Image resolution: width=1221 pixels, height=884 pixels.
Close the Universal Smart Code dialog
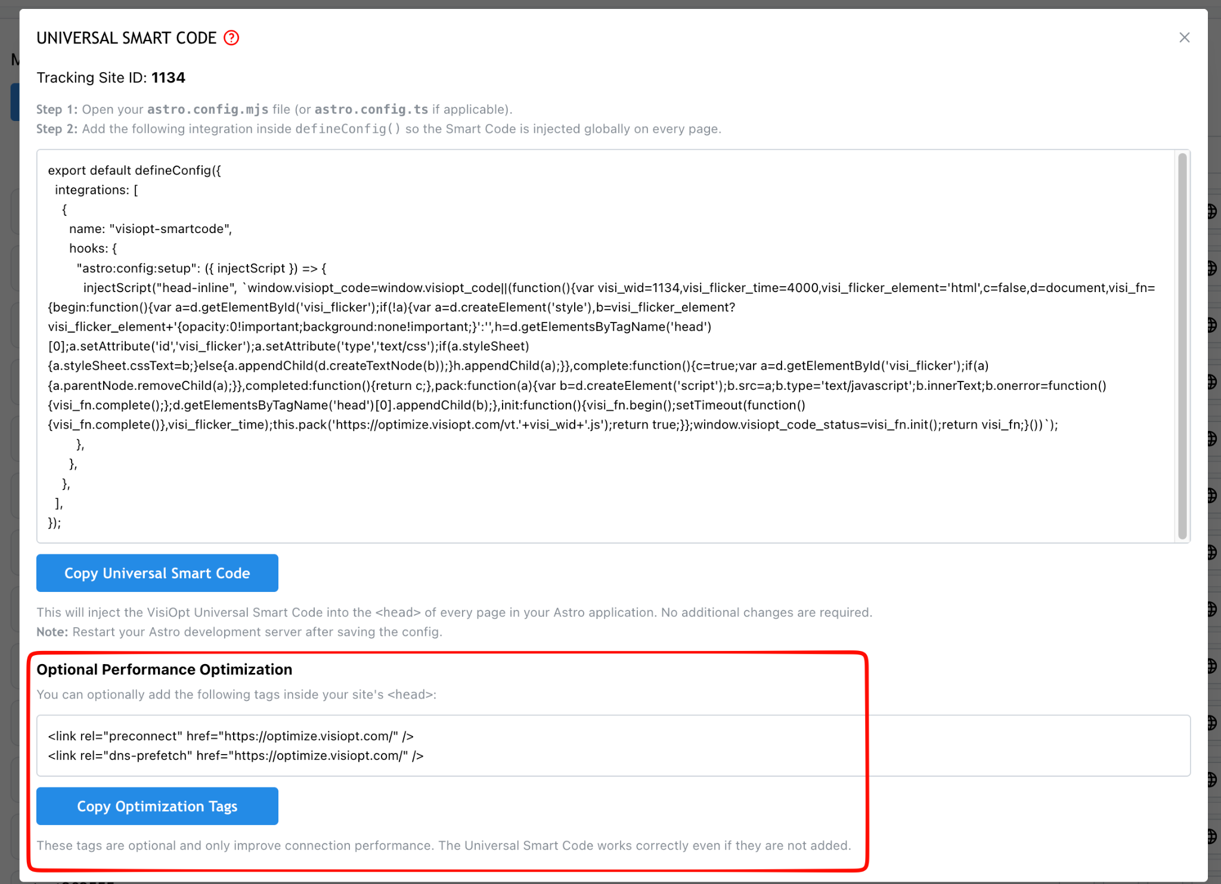click(1184, 38)
